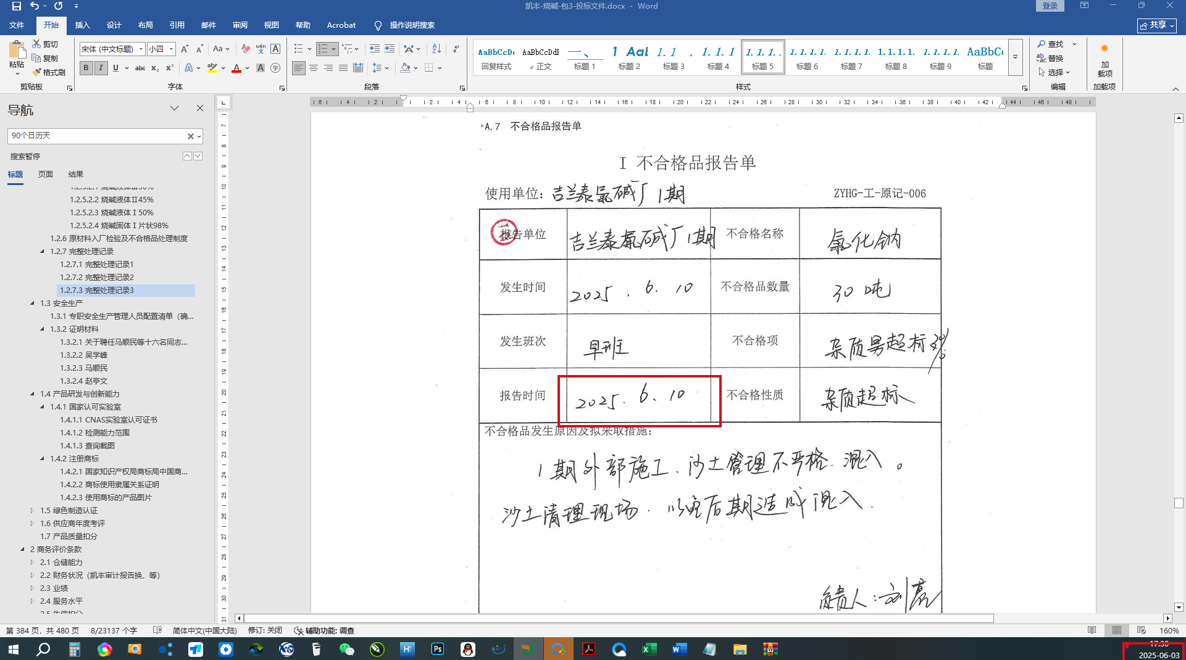Viewport: 1186px width, 660px height.
Task: Click the Cut (剪切) scissors icon
Action: pos(37,44)
